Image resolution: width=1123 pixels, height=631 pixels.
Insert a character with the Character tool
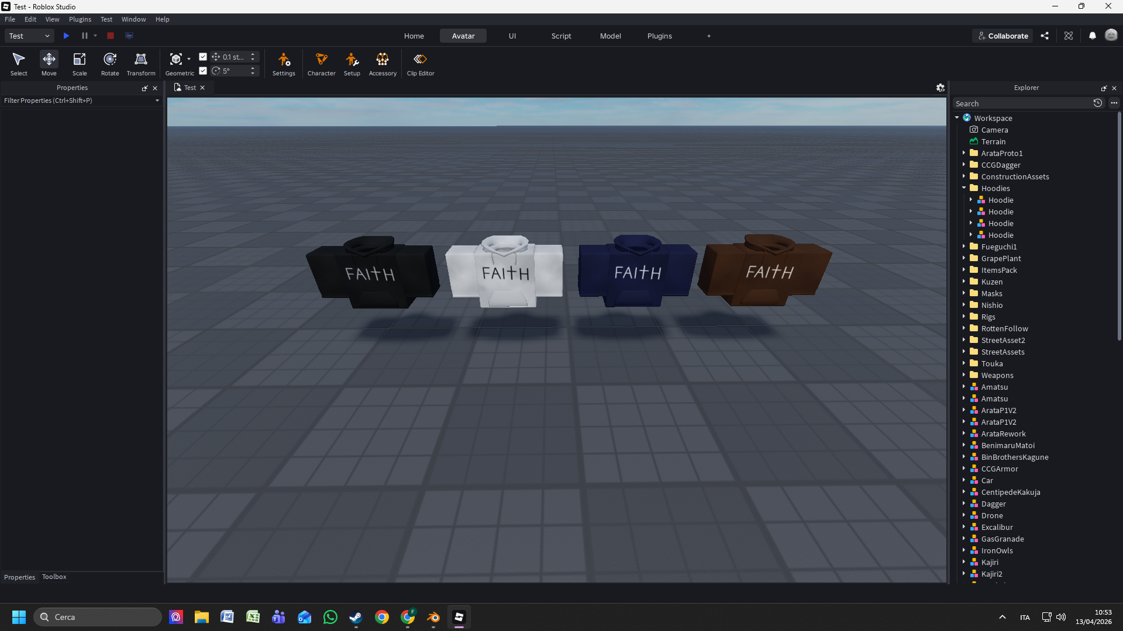point(321,63)
